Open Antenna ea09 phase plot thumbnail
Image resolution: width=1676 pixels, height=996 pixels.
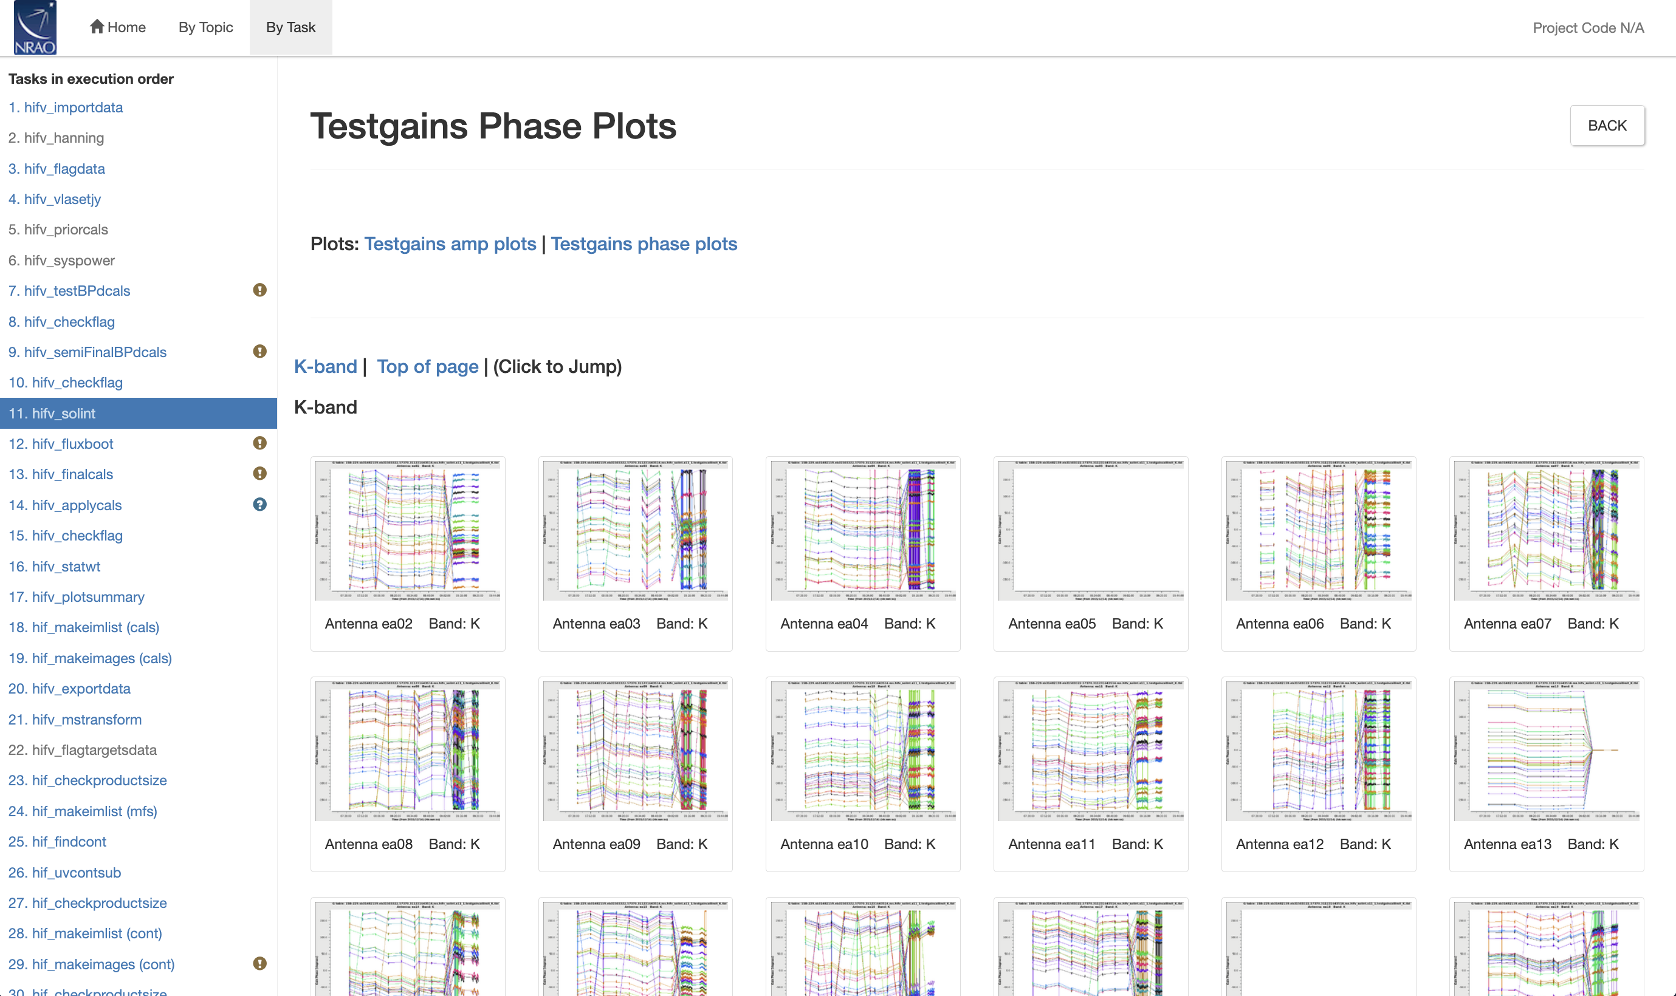(x=635, y=751)
